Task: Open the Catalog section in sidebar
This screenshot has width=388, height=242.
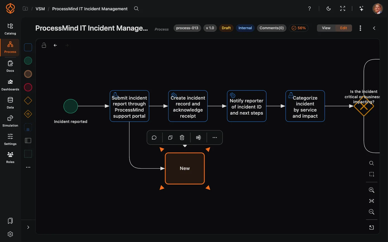Action: click(x=10, y=29)
